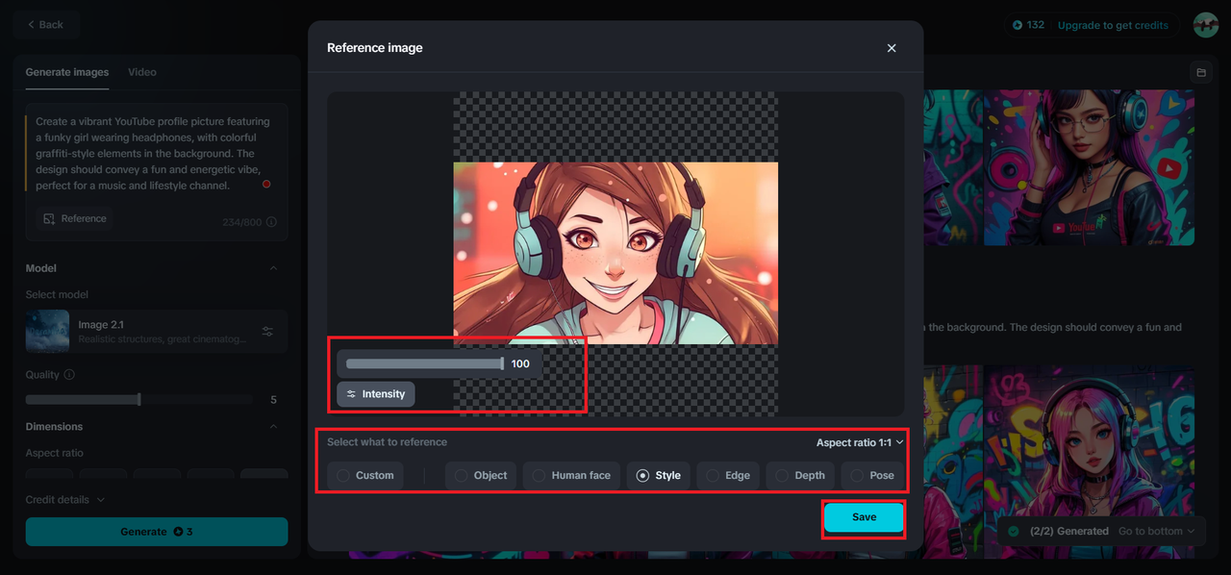The height and width of the screenshot is (575, 1231).
Task: Select the Pose reference option
Action: point(872,475)
